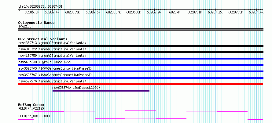Click the 68287.4k ruler tick label
The image size is (272, 123).
pyautogui.click(x=256, y=12)
